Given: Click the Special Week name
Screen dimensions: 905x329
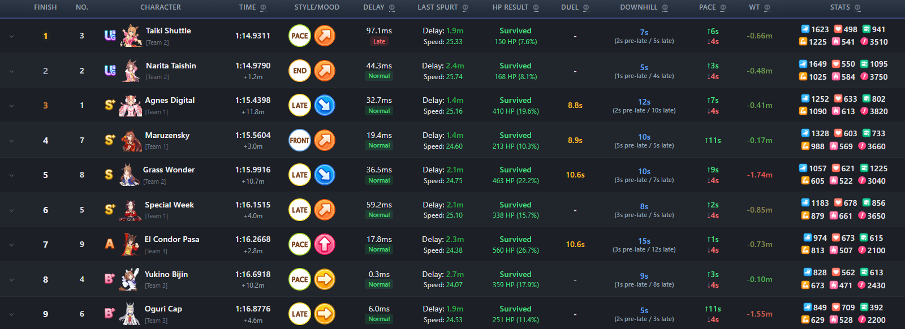Looking at the screenshot, I should click(x=169, y=205).
